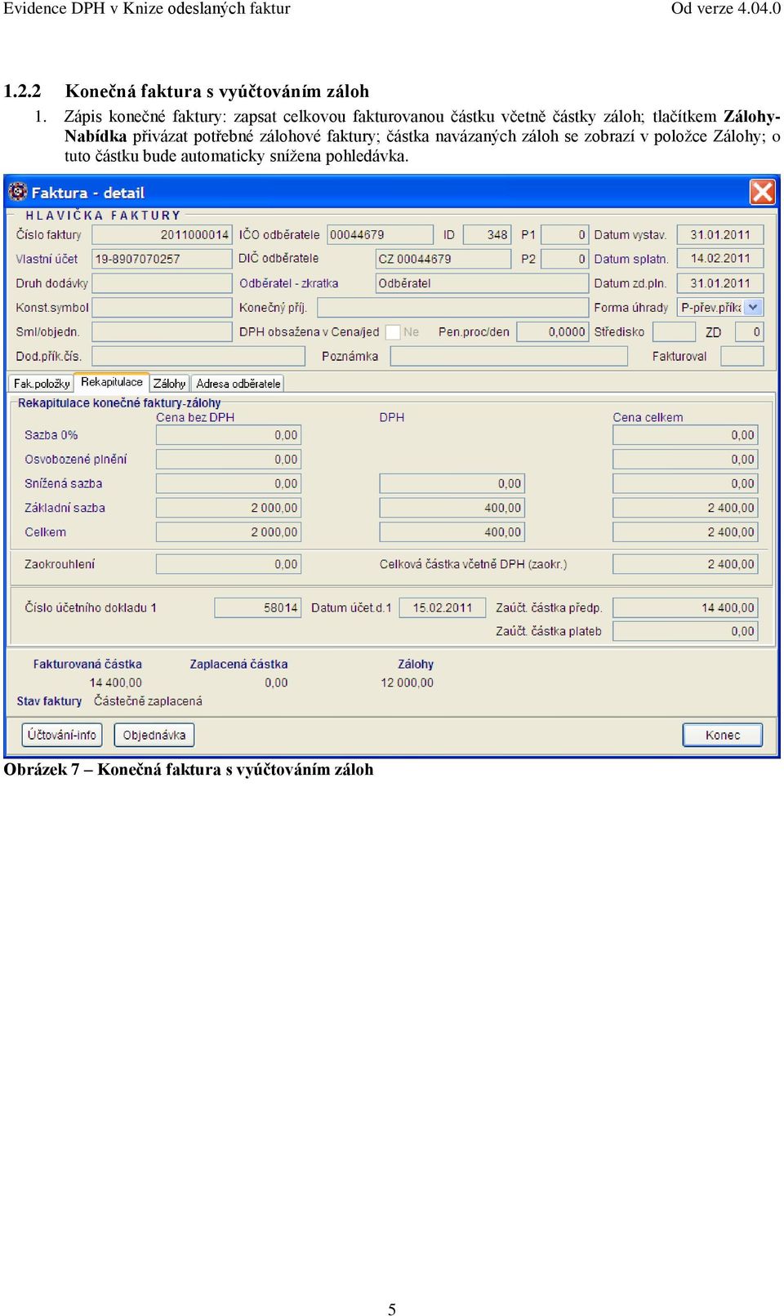Click Zaúčt. částka předp. field
784x1316 pixels.
(x=685, y=608)
